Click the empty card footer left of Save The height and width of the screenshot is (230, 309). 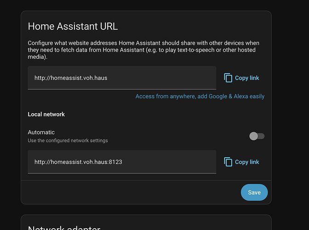click(x=129, y=193)
